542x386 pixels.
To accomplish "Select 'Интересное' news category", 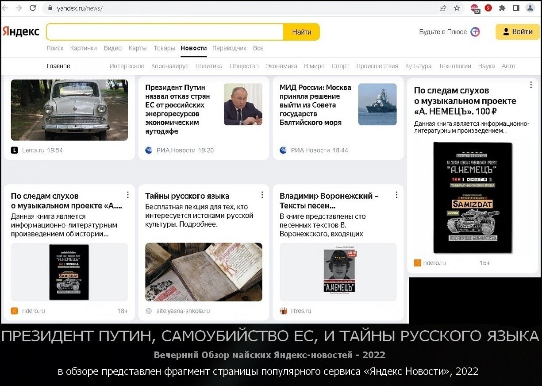I will 127,66.
